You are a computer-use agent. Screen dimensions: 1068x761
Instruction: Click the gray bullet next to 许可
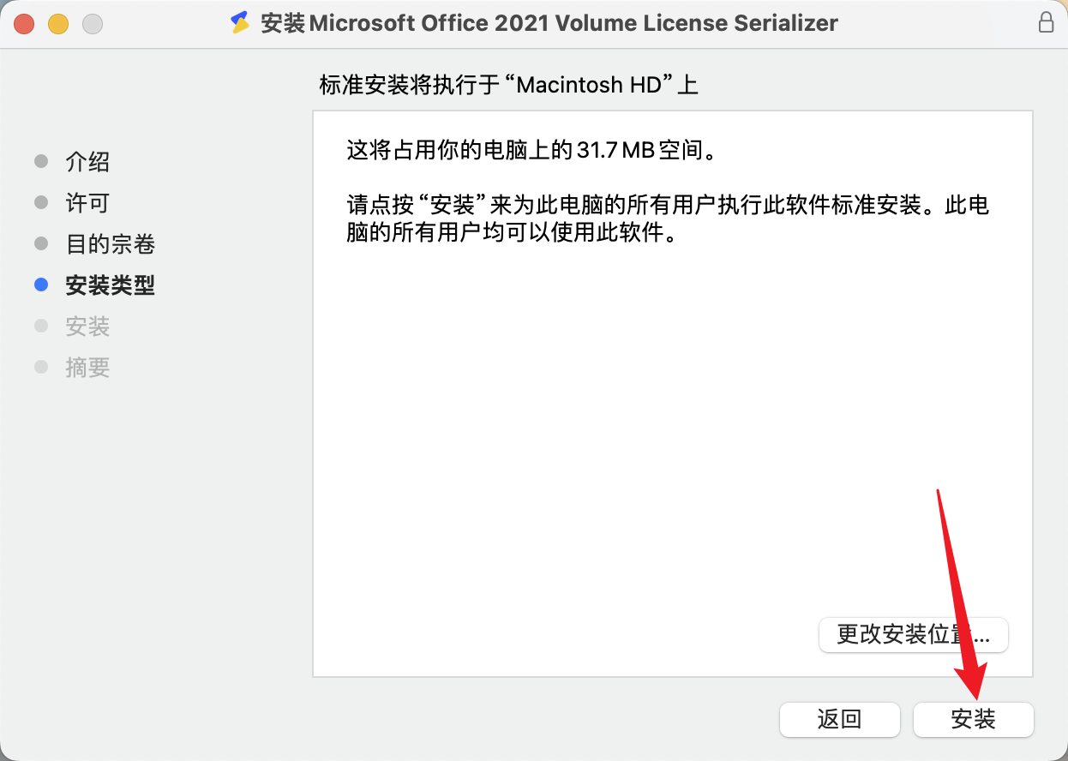41,202
